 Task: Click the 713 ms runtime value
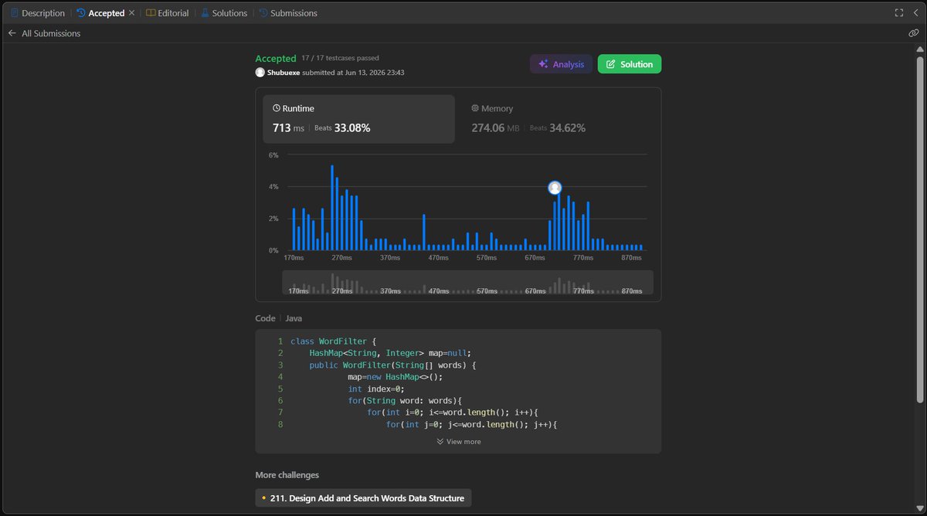click(288, 128)
